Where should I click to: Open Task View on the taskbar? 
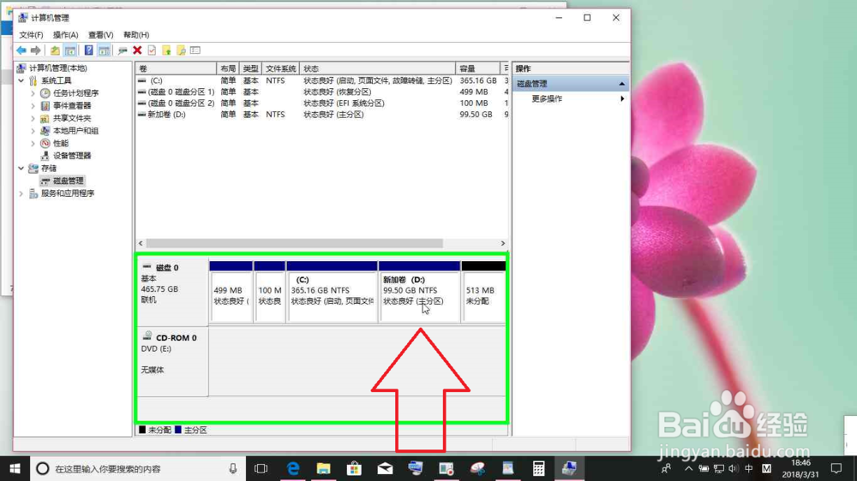coord(261,468)
